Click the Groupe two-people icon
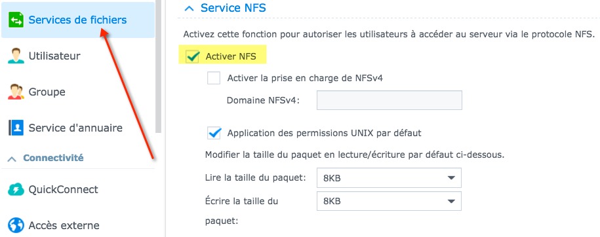The width and height of the screenshot is (600, 237). pos(16,92)
